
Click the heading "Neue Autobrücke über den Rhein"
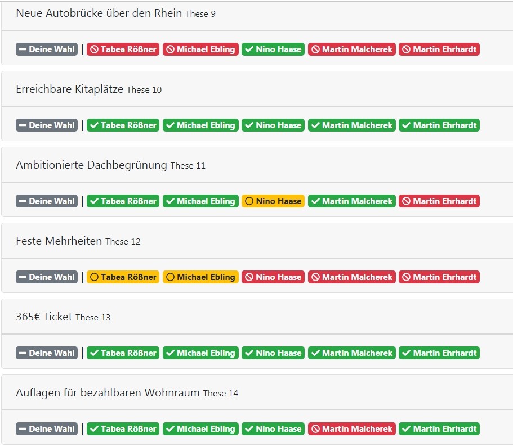click(99, 13)
